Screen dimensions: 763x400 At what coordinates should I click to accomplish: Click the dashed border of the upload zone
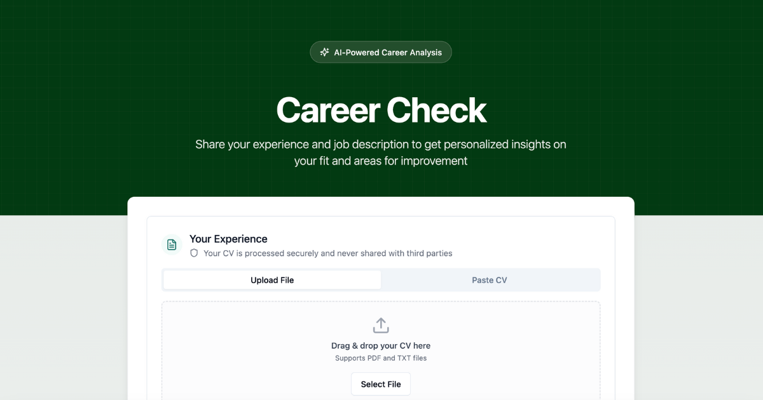(380, 301)
